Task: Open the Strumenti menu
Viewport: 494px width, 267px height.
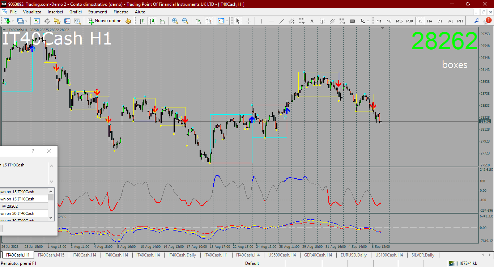Action: 98,12
